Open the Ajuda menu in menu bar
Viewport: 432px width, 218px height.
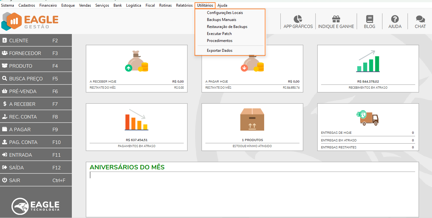tap(222, 5)
